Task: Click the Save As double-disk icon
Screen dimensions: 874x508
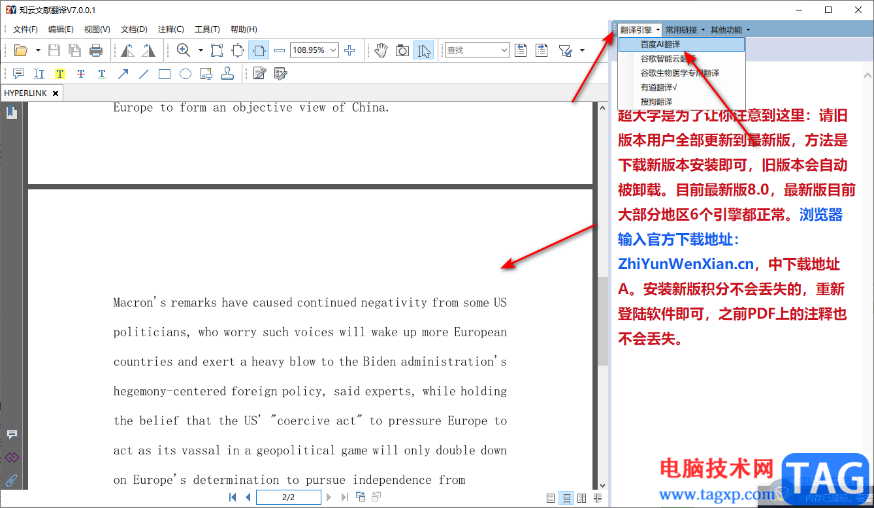Action: coord(75,50)
